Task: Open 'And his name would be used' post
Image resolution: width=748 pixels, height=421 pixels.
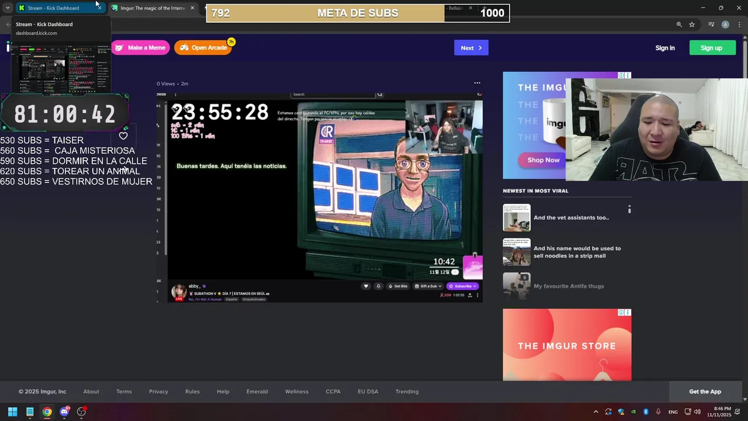Action: [577, 252]
